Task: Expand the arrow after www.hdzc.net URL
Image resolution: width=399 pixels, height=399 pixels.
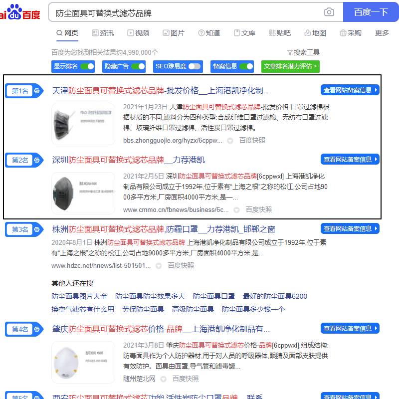Action: point(159,266)
